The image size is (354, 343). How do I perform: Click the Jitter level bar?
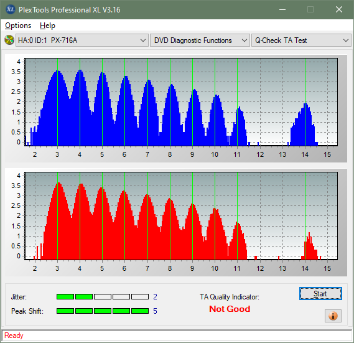pyautogui.click(x=103, y=296)
